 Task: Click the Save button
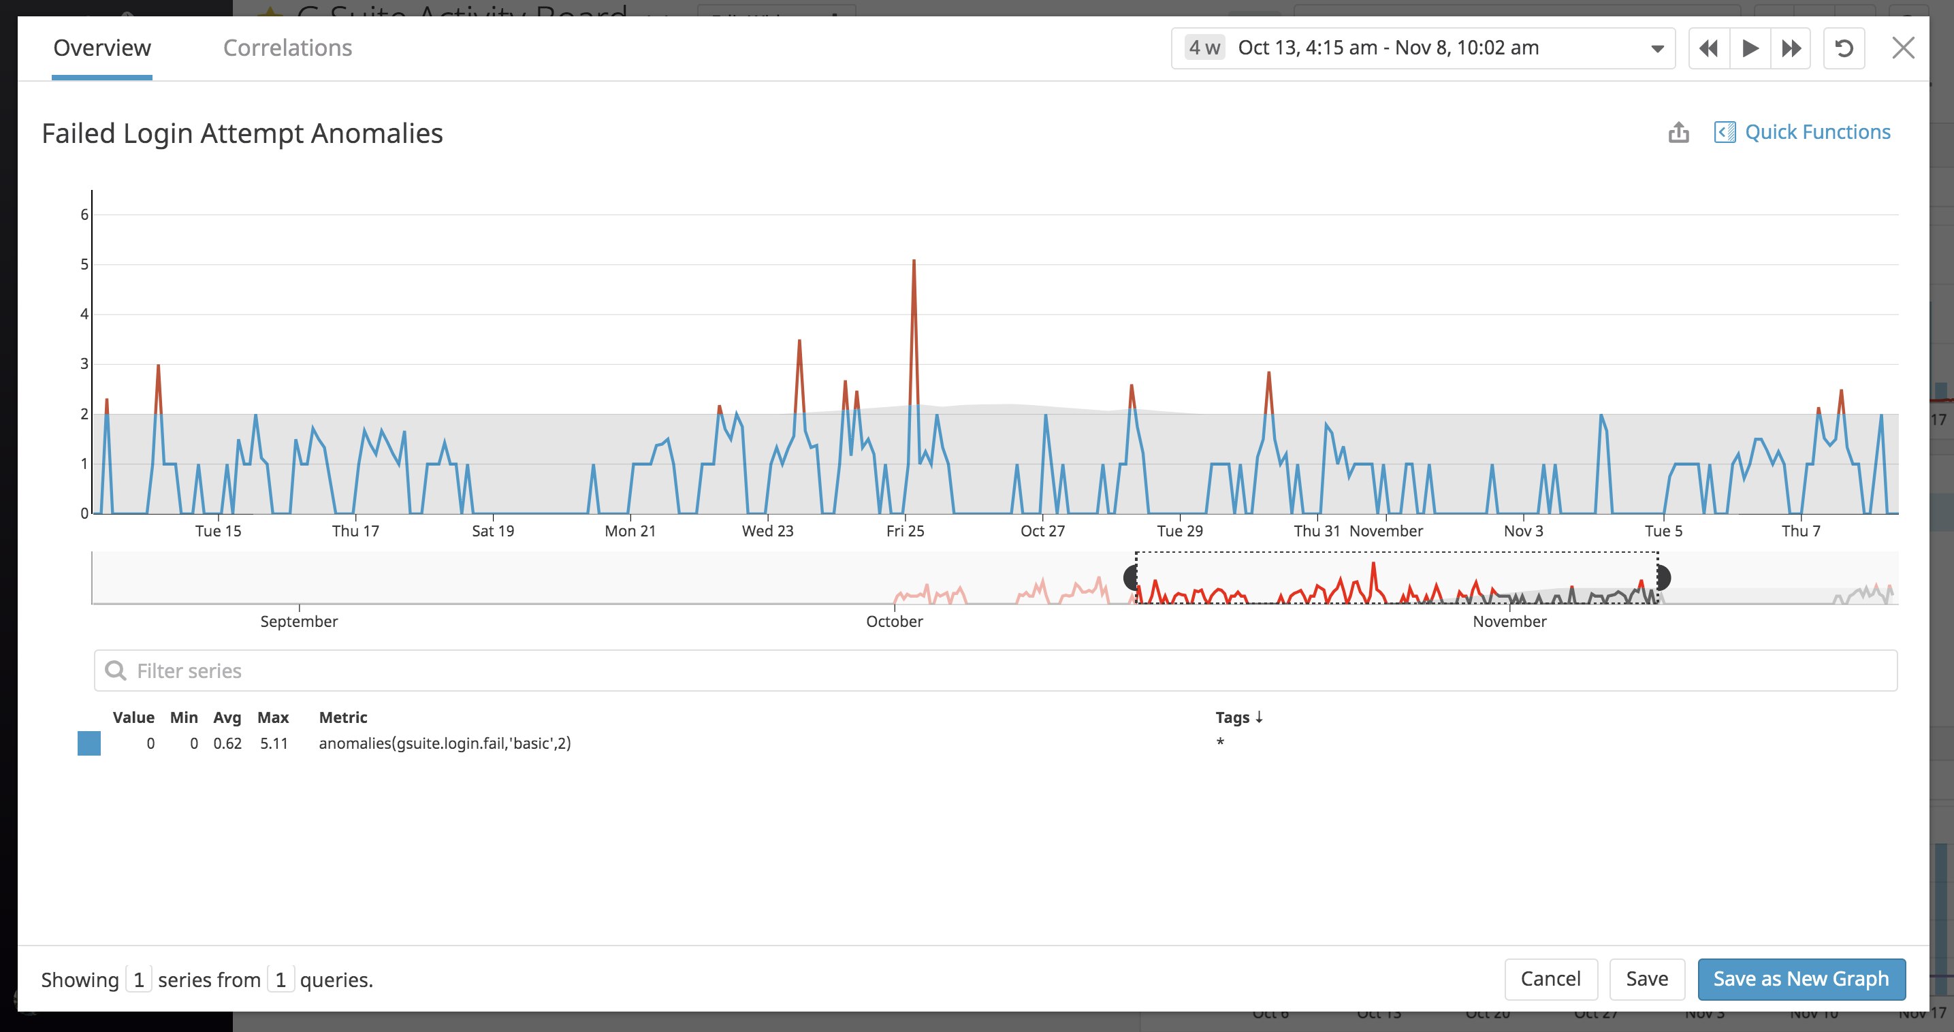click(1647, 979)
